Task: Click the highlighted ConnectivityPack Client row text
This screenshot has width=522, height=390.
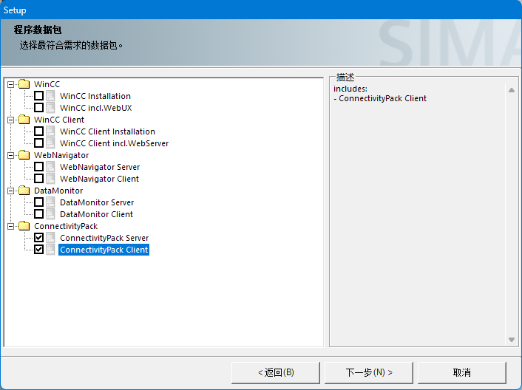Action: pos(104,250)
